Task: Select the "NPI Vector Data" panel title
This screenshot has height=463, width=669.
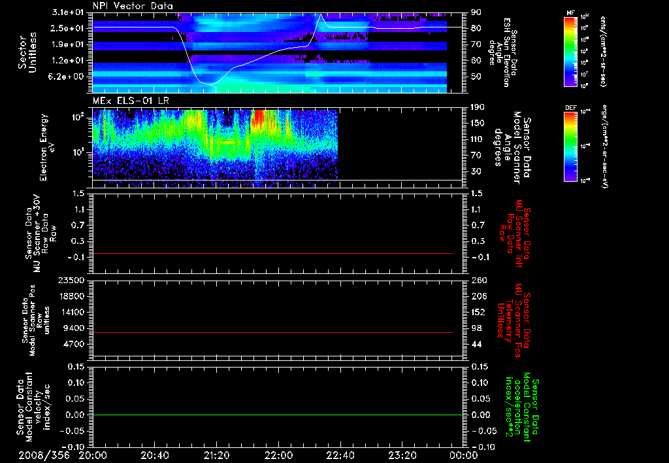Action: (133, 6)
